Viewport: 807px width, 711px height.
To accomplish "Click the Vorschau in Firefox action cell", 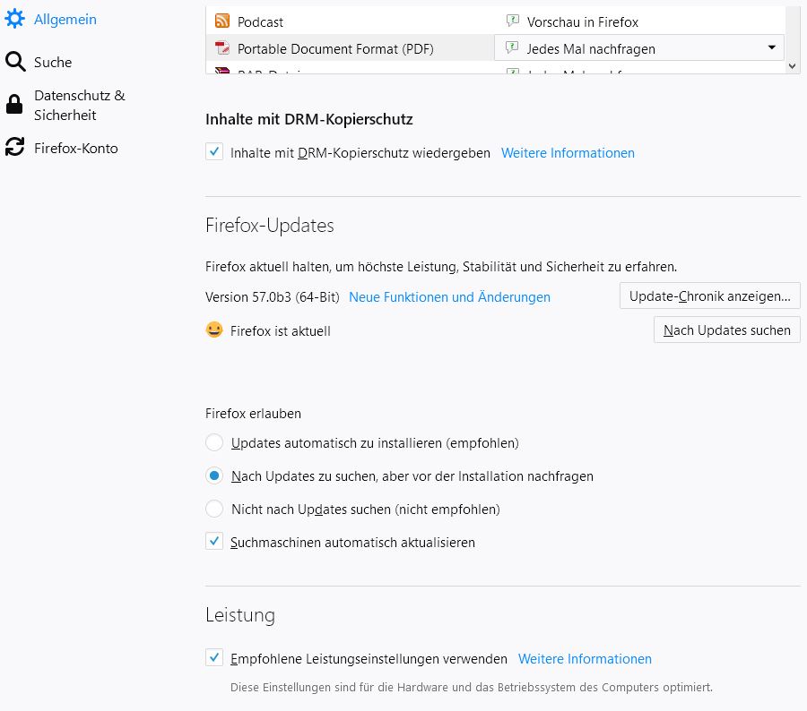I will (638, 21).
